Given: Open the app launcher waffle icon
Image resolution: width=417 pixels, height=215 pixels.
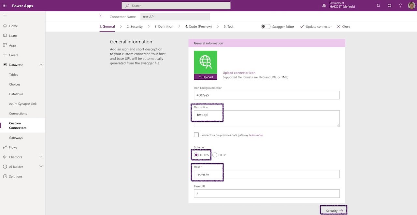Looking at the screenshot, I should [x=5, y=6].
